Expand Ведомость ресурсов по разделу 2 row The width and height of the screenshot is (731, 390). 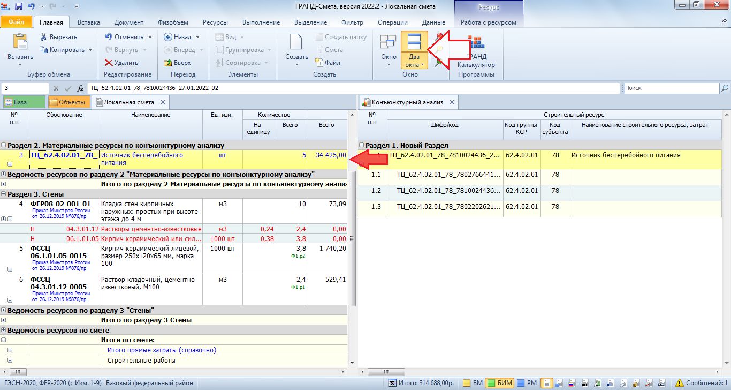tap(4, 174)
